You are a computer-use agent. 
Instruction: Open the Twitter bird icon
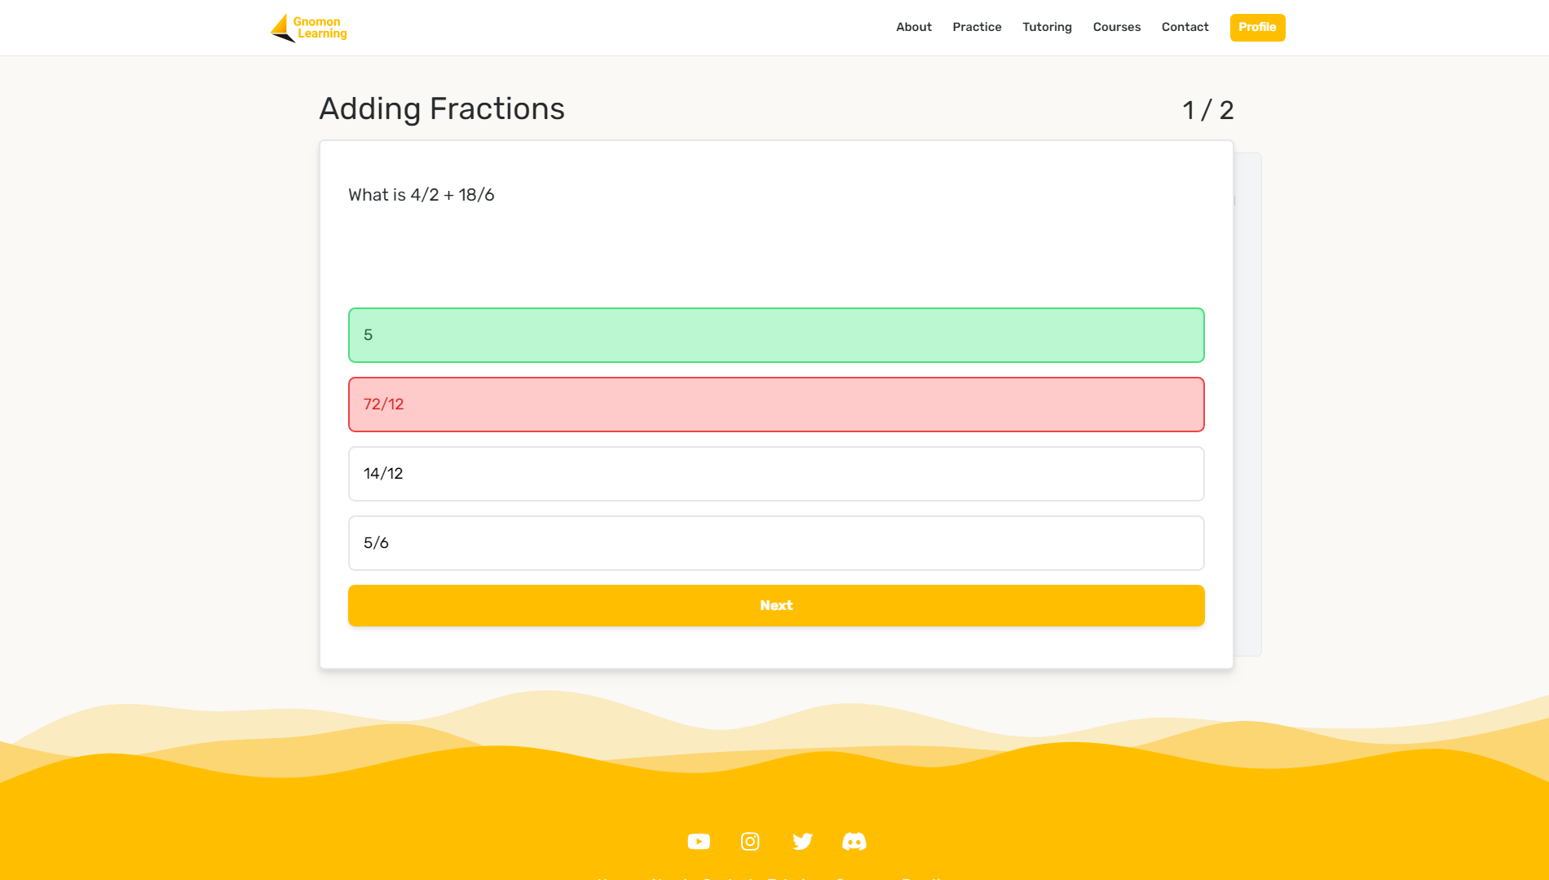pos(802,841)
